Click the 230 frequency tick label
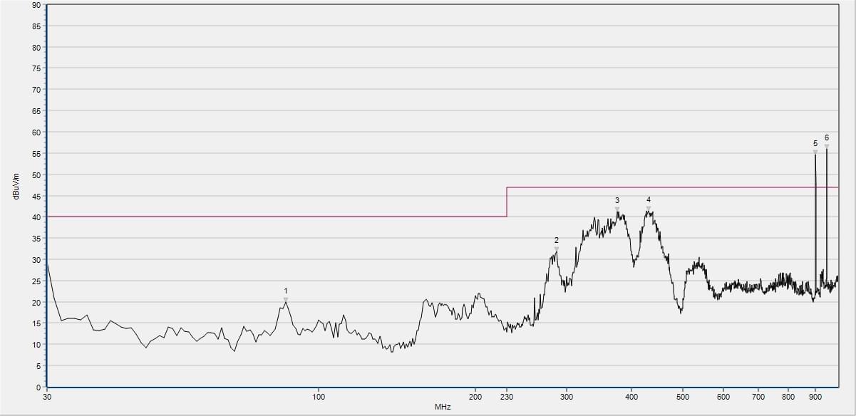 (x=507, y=397)
